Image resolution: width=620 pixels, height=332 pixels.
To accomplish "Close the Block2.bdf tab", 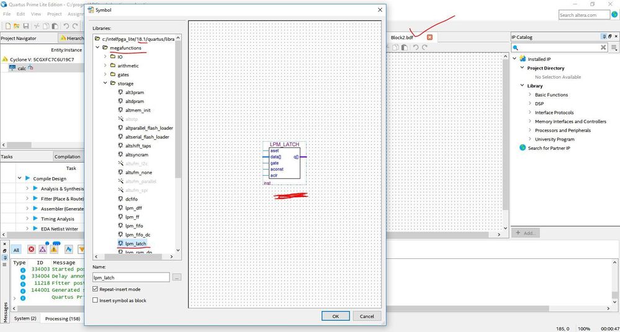I will tap(430, 37).
